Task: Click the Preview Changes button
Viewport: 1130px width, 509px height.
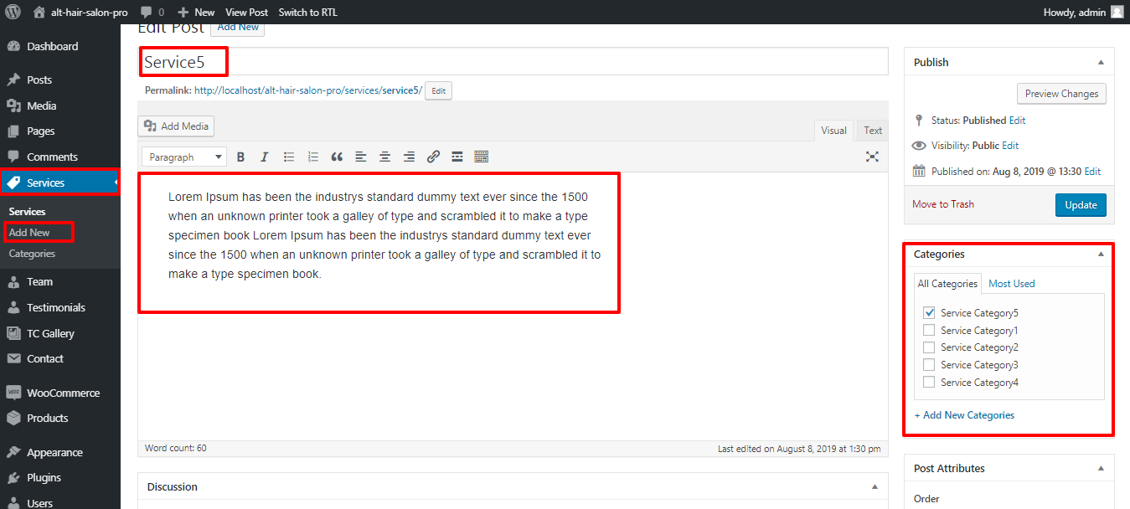Action: point(1061,94)
